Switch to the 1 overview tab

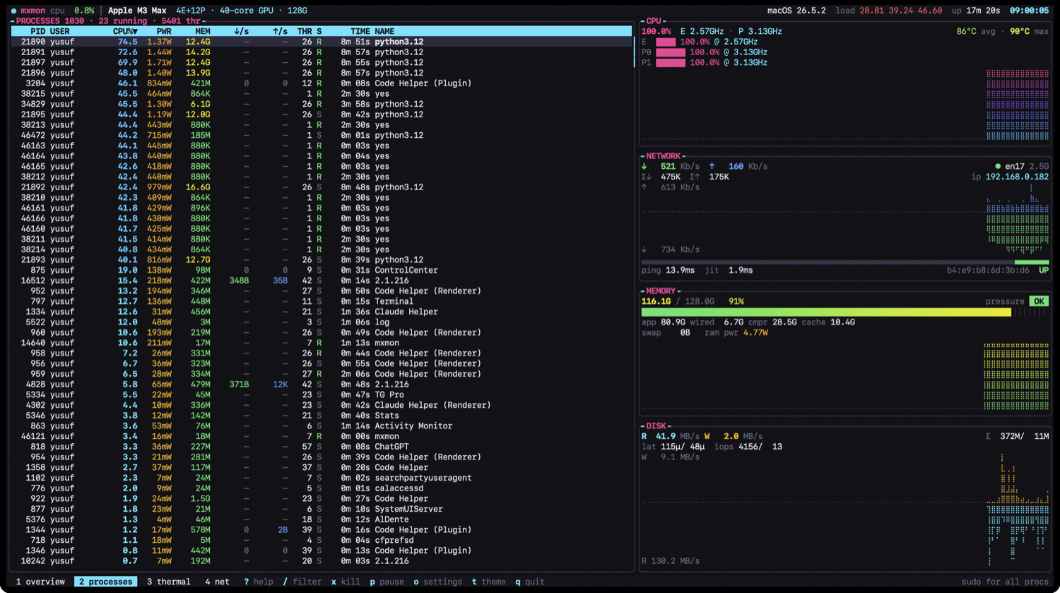[x=40, y=582]
